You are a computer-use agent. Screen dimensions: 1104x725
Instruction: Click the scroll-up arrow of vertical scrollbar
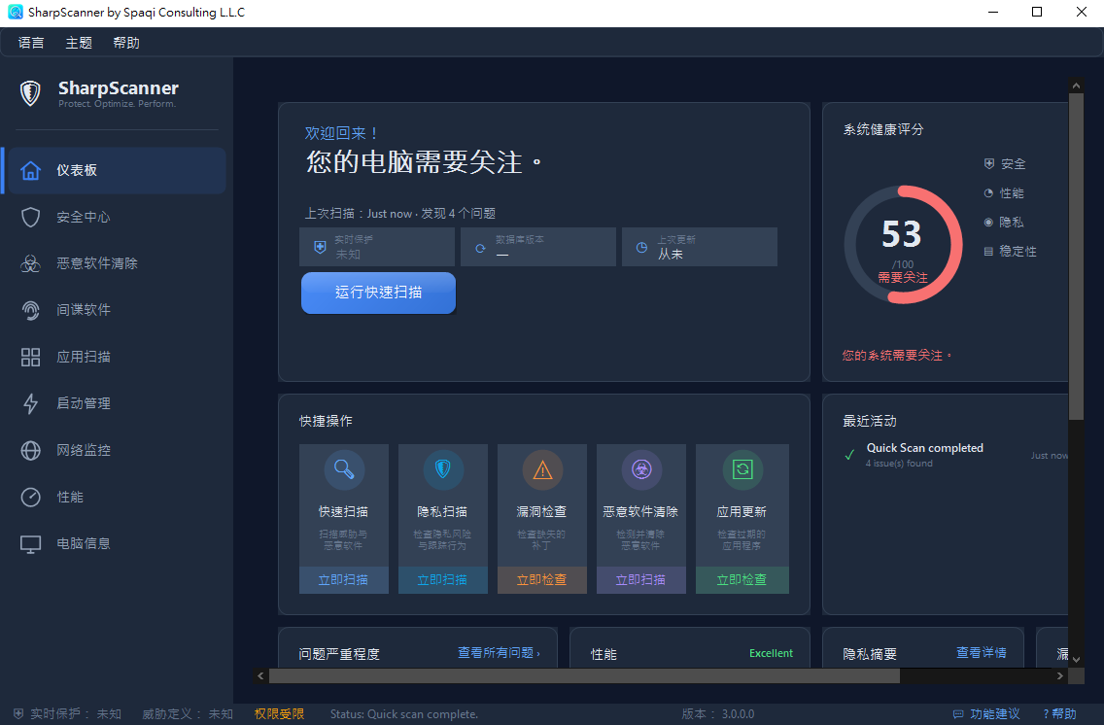click(1076, 86)
